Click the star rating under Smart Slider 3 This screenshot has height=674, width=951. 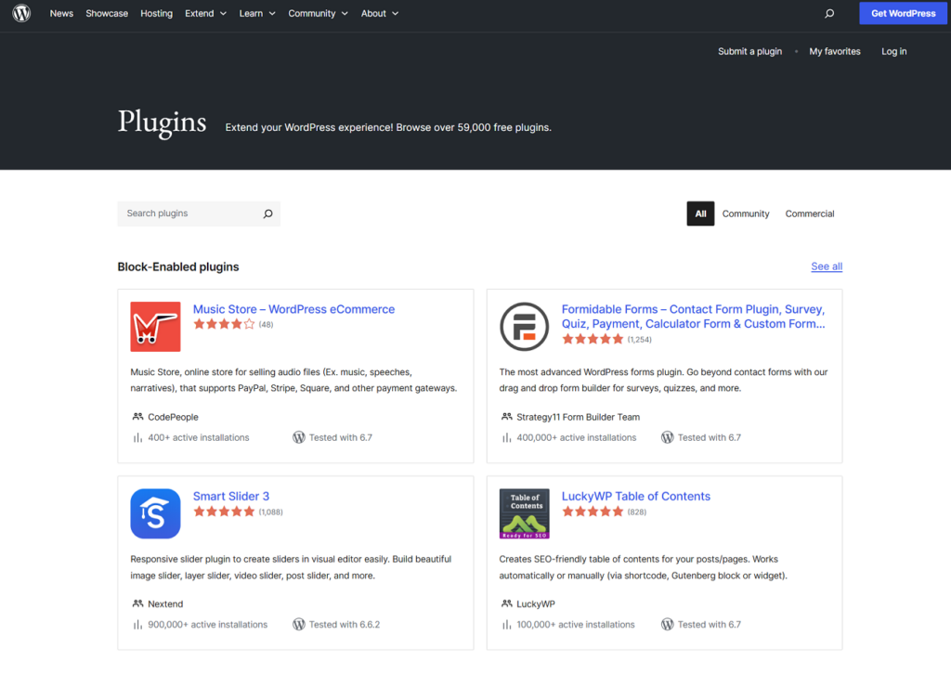pos(223,511)
